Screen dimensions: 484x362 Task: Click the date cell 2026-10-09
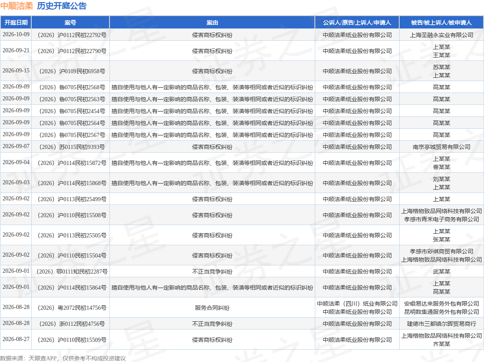(x=16, y=34)
